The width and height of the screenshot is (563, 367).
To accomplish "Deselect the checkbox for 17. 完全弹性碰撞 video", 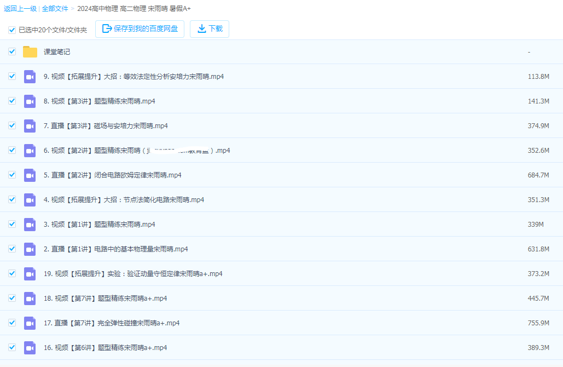I will click(x=11, y=323).
